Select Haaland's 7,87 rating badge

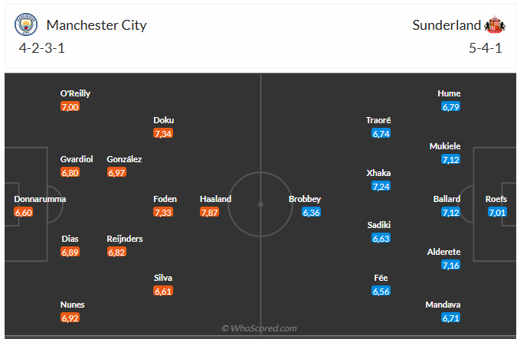[210, 212]
